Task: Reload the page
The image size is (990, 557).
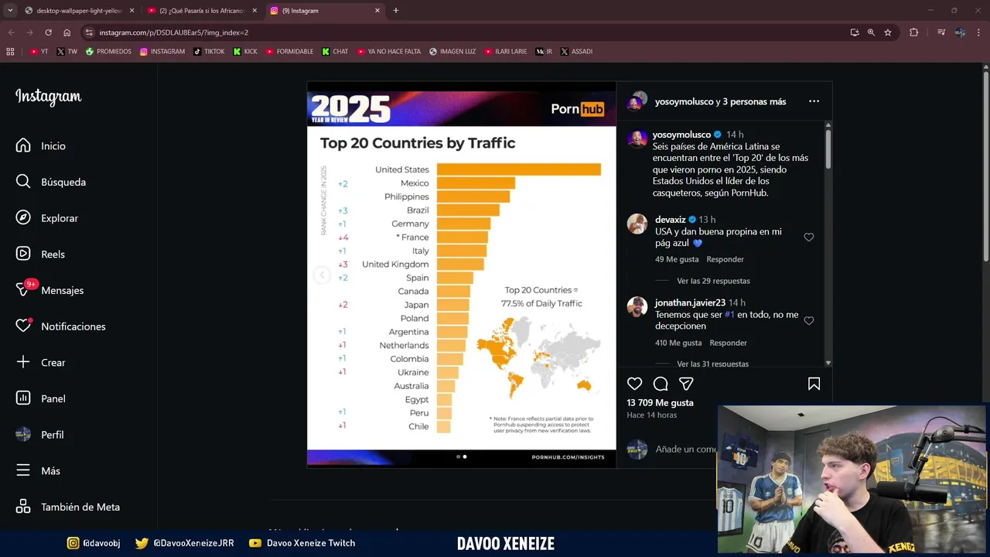Action: coord(48,32)
